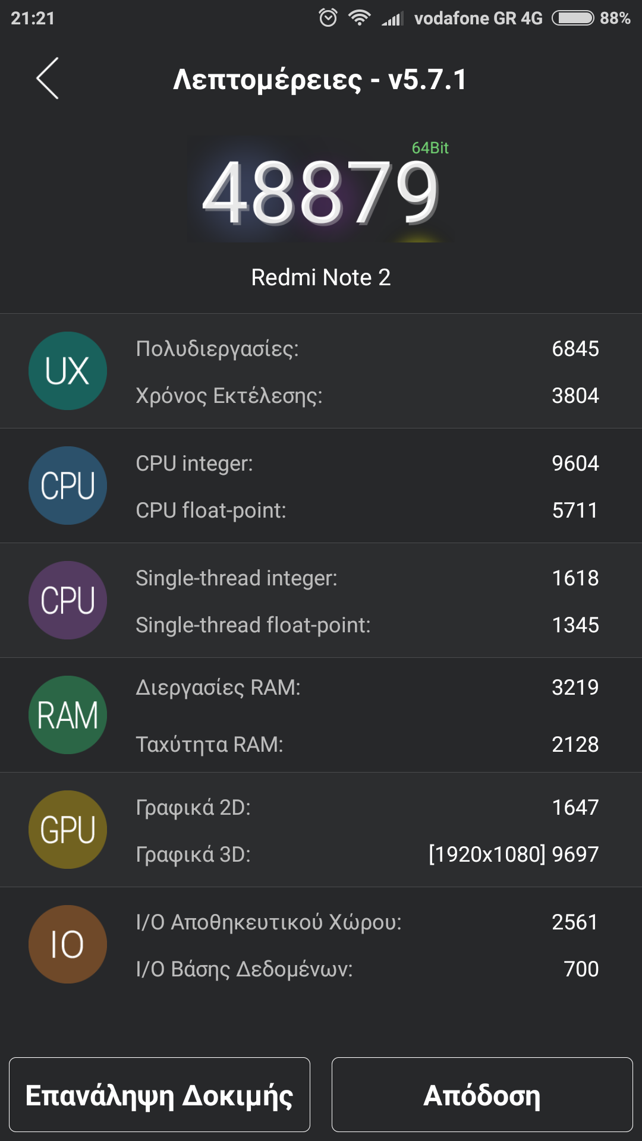Select the Γραφικά 3D score row
Image resolution: width=642 pixels, height=1141 pixels.
pos(367,855)
